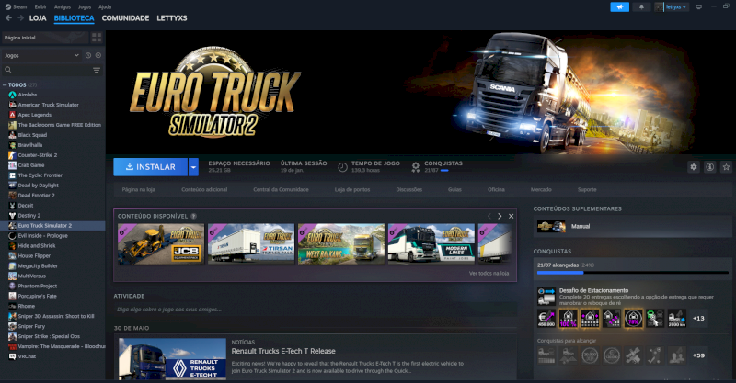This screenshot has height=383, width=736.
Task: Click the activity status input field
Action: [x=315, y=310]
